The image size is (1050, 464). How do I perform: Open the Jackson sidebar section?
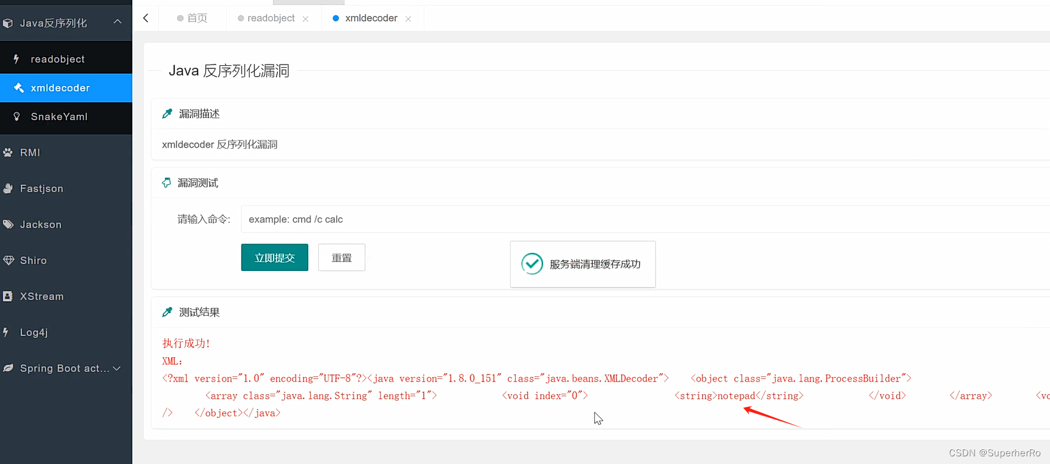tap(66, 224)
